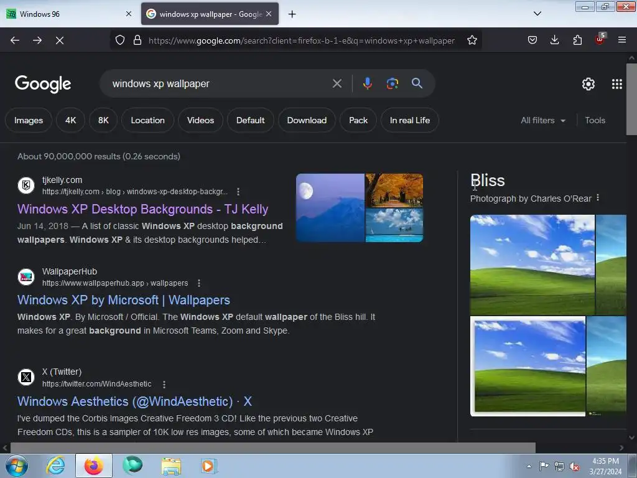Image resolution: width=637 pixels, height=478 pixels.
Task: Open the top Bliss hill photo
Action: coord(532,265)
